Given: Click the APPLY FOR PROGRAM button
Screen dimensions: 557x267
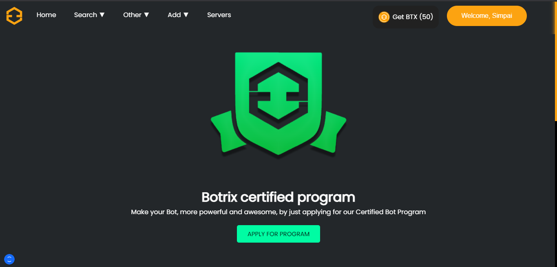Looking at the screenshot, I should [278, 234].
